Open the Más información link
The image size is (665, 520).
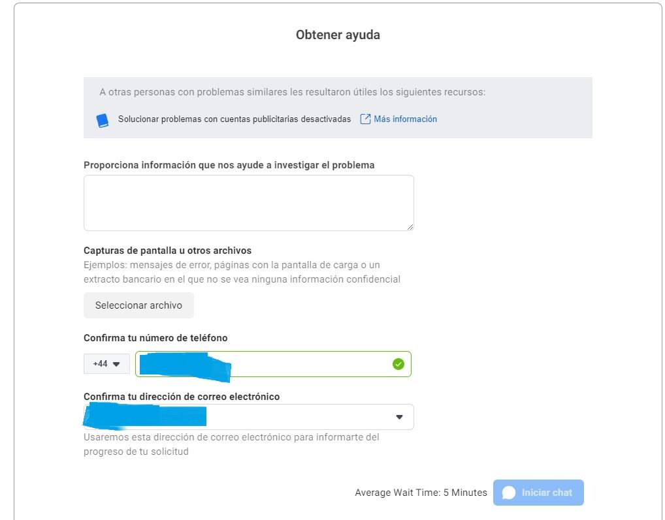[405, 119]
